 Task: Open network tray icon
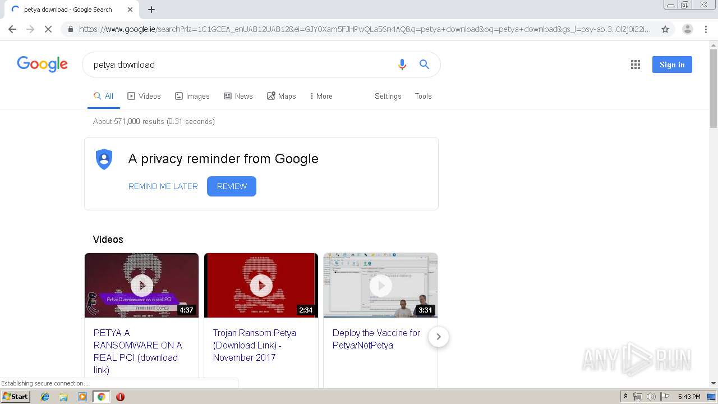click(637, 397)
